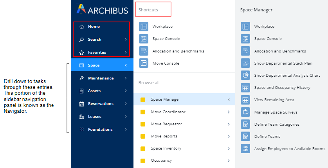Image resolution: width=328 pixels, height=168 pixels.
Task: Open Space Console shortcut link
Action: click(x=164, y=39)
